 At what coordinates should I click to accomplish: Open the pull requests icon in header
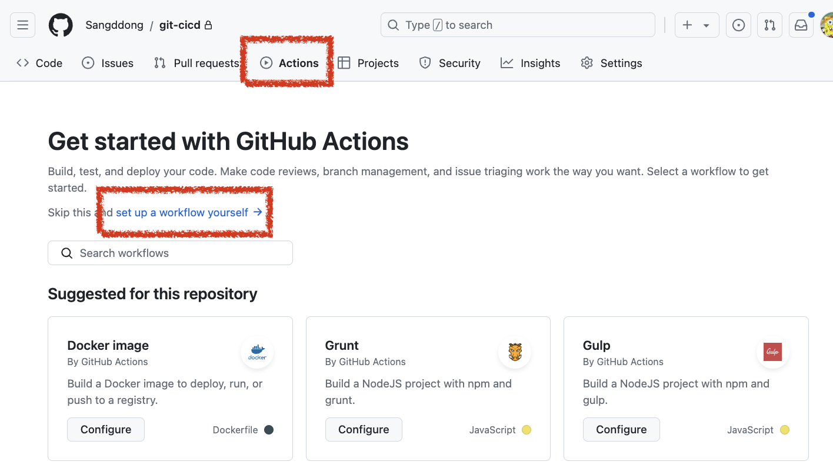770,25
